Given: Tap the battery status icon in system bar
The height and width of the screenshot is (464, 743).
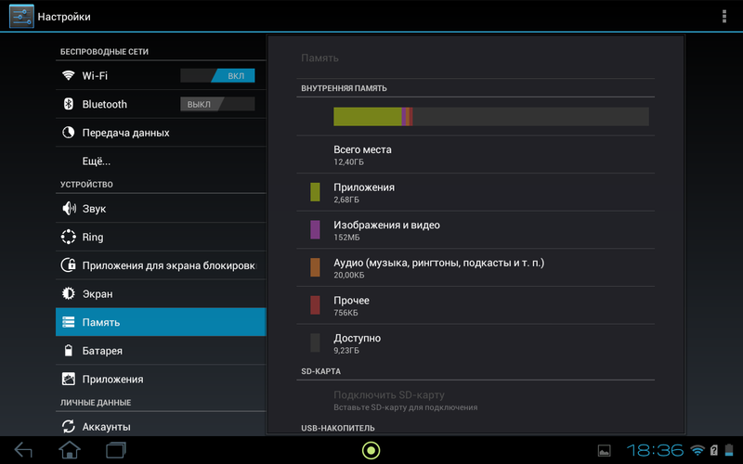Looking at the screenshot, I should tap(729, 450).
